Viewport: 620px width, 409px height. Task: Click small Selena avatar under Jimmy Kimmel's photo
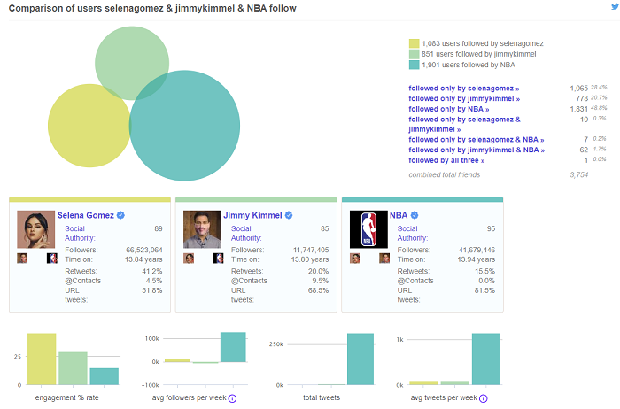point(189,259)
